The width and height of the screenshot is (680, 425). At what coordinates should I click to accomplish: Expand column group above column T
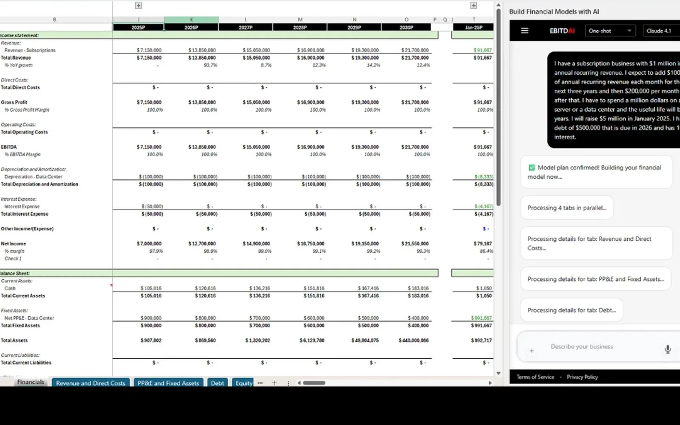click(473, 6)
